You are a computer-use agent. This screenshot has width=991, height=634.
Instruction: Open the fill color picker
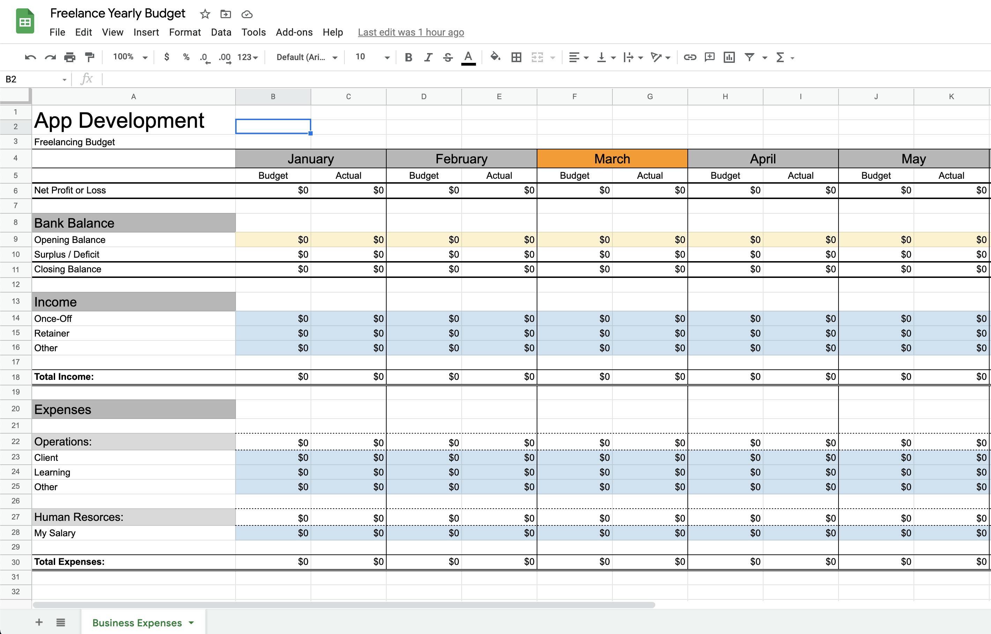click(495, 57)
